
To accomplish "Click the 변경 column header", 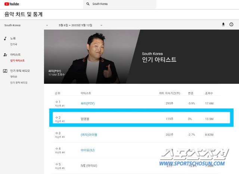I will point(190,93).
